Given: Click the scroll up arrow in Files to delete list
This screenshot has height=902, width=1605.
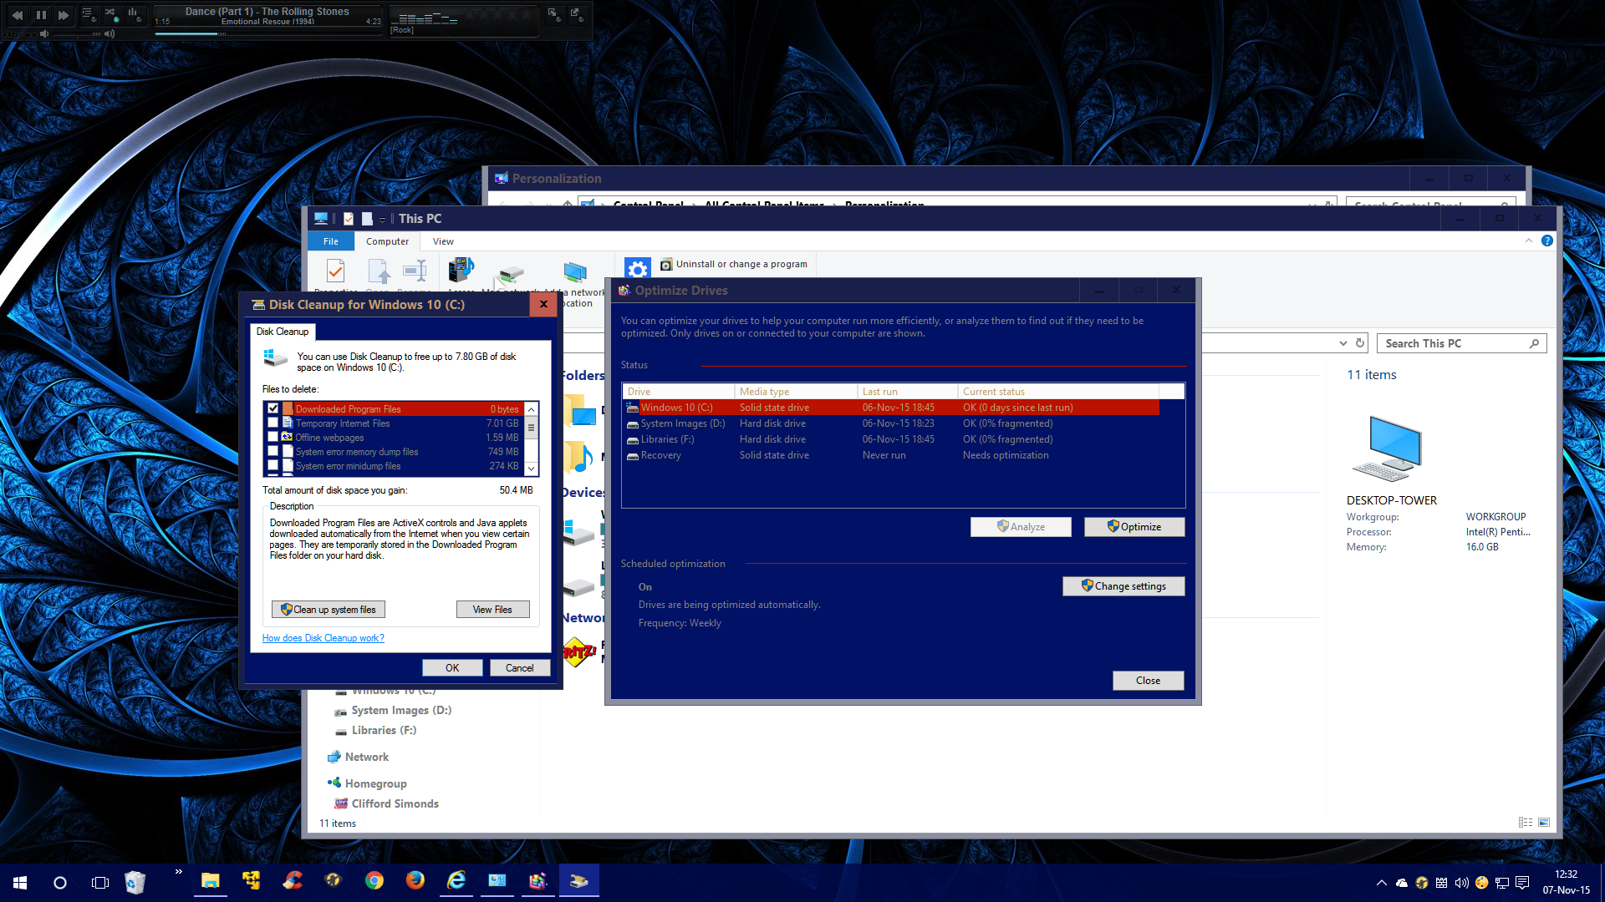Looking at the screenshot, I should tap(532, 409).
